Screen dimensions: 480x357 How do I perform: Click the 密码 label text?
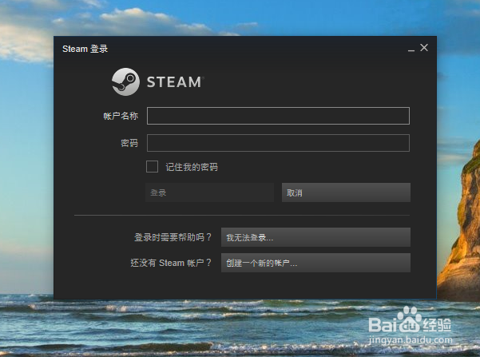129,143
